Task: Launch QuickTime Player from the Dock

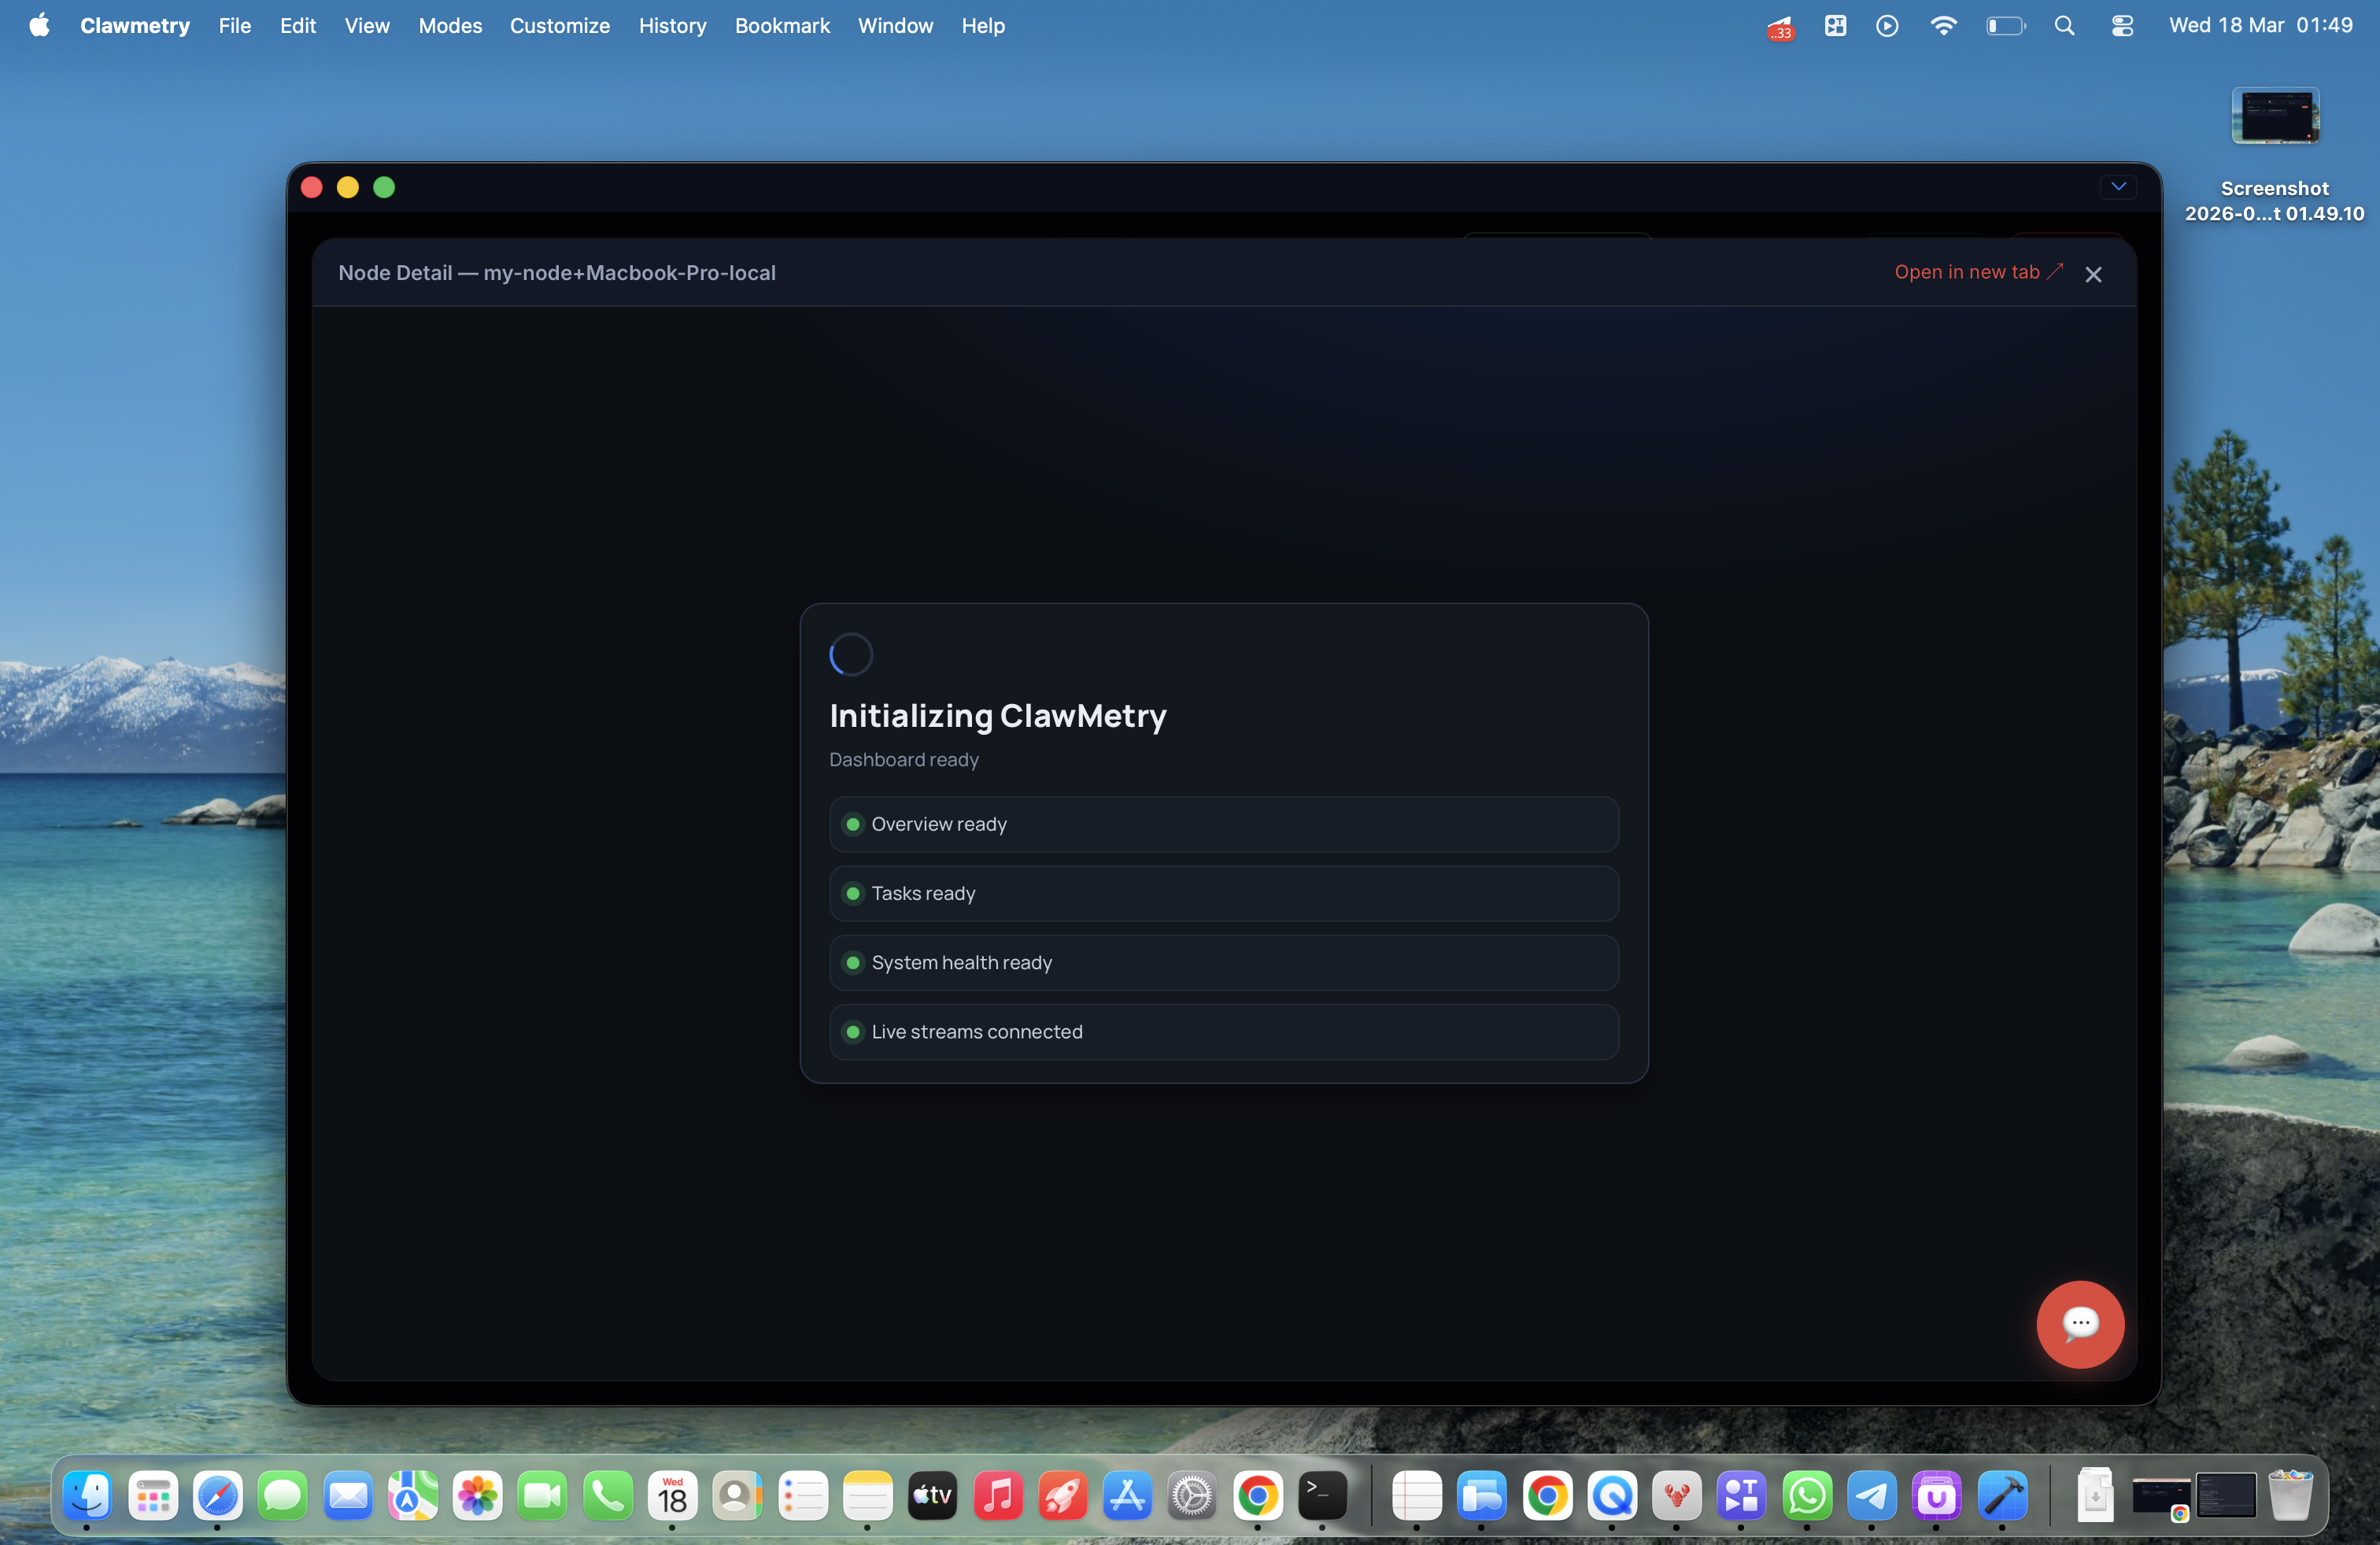Action: 1613,1496
